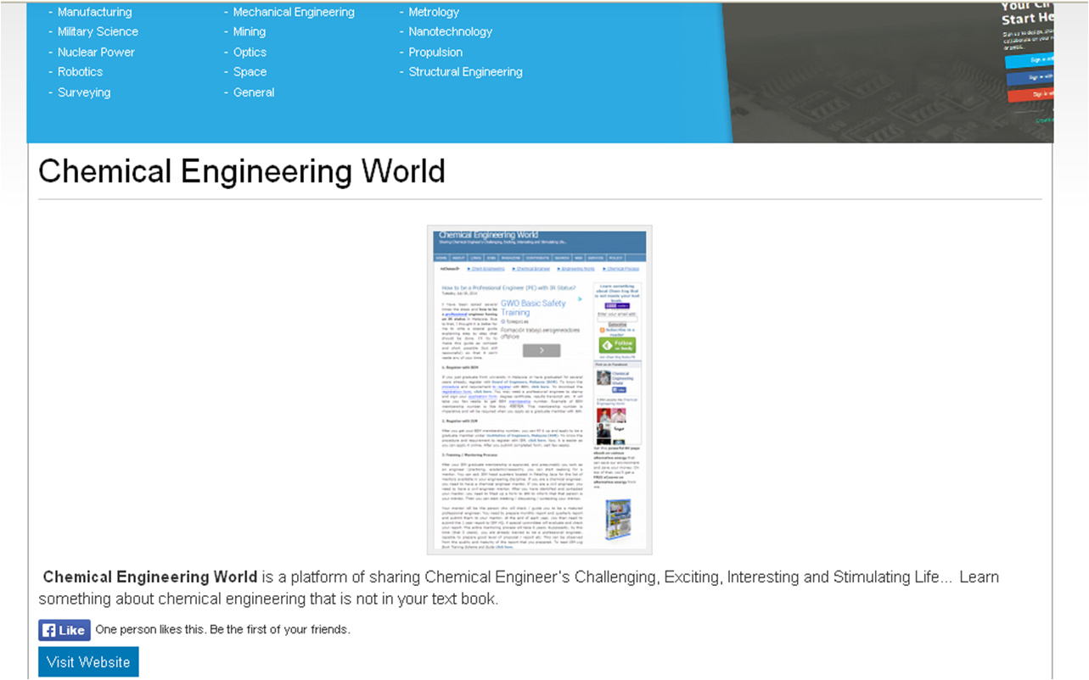Open the Manufacturing category link
This screenshot has width=1089, height=680.
[94, 11]
